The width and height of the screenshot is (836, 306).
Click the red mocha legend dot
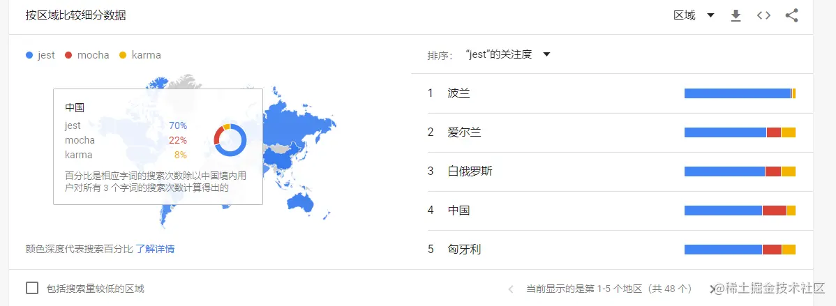(x=68, y=55)
